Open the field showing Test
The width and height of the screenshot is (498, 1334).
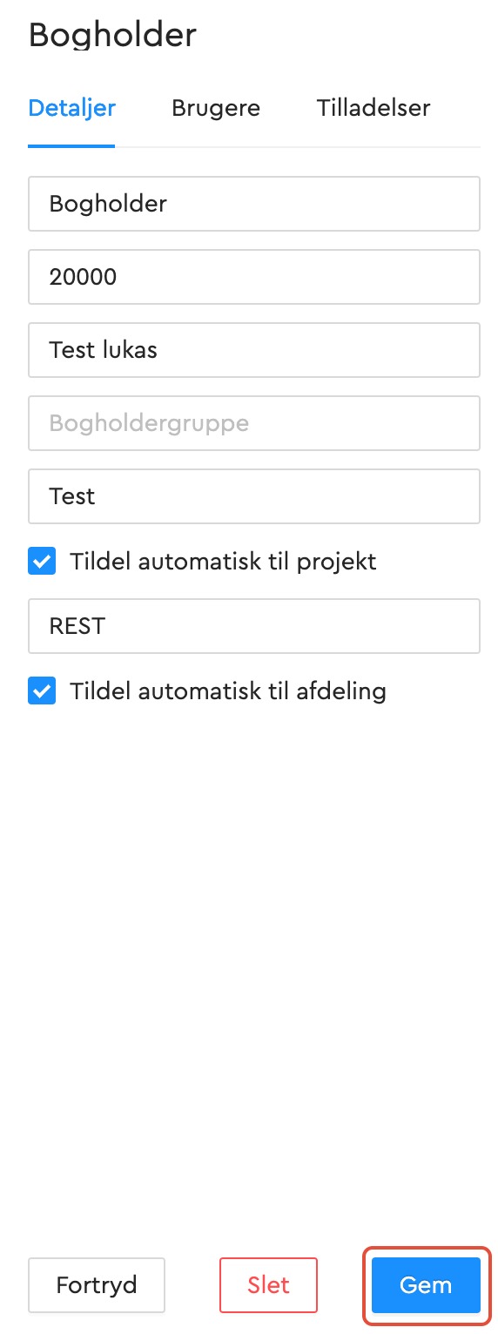(x=254, y=496)
